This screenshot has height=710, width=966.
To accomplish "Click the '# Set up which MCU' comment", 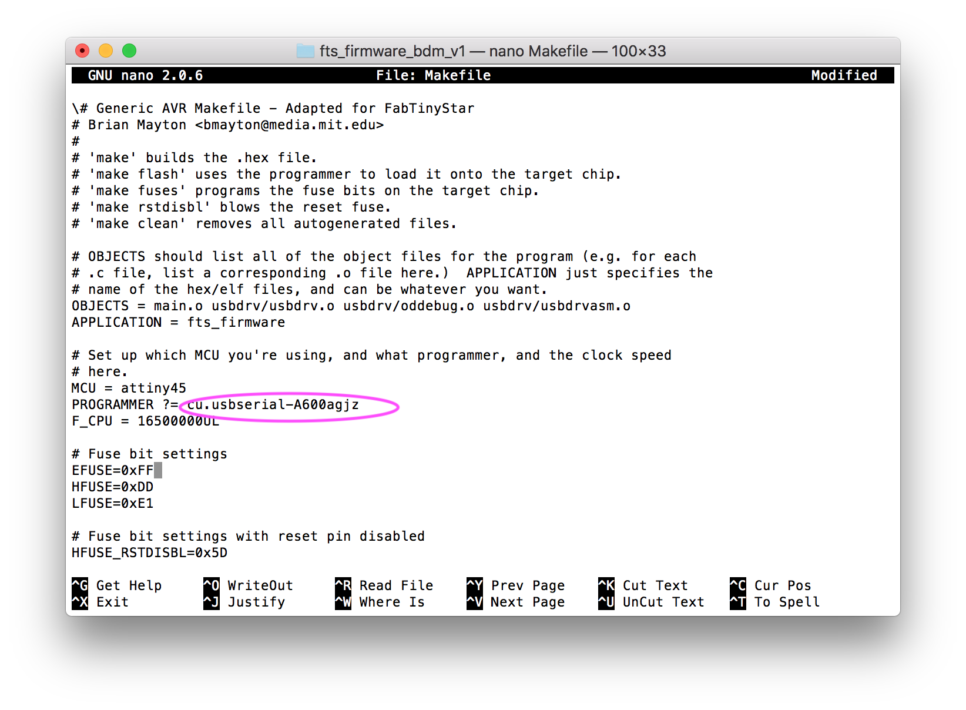I will 372,355.
